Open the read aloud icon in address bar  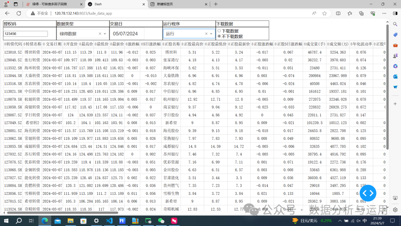(314, 13)
